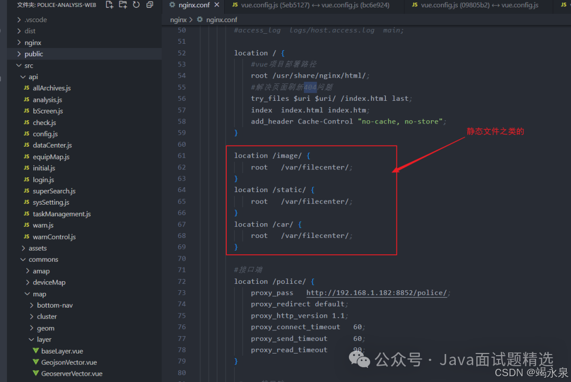Click the New Folder icon in explorer header
The height and width of the screenshot is (382, 571).
123,5
